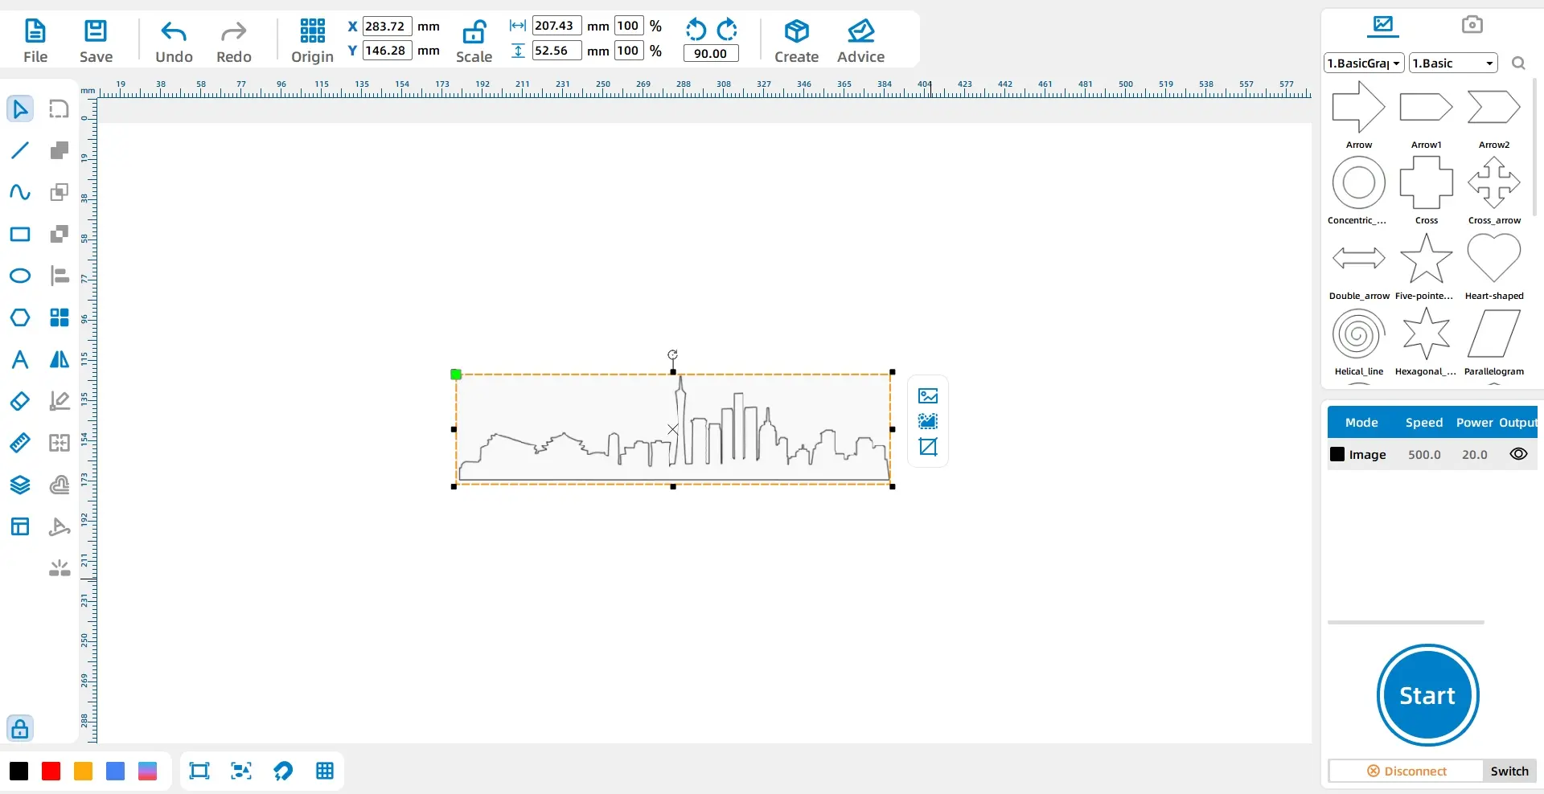The image size is (1544, 794).
Task: Open the 1.Basic subcategory dropdown
Action: (x=1453, y=63)
